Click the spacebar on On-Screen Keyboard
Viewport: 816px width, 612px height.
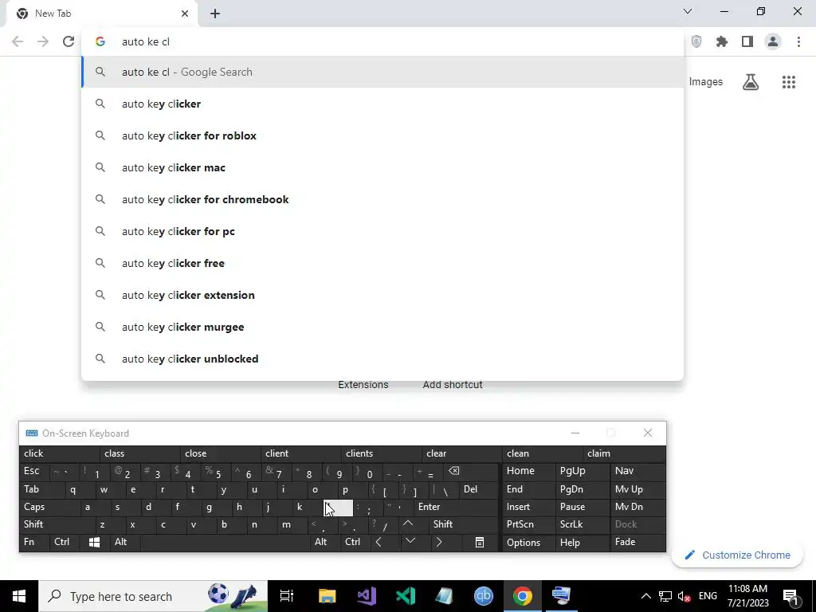225,542
